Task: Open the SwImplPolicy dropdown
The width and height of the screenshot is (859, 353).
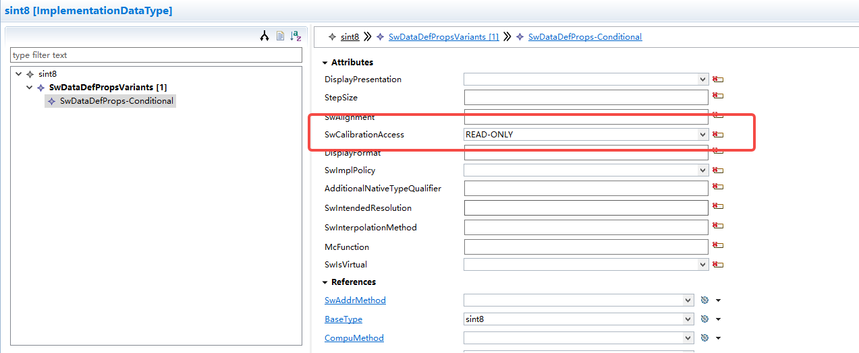Action: click(703, 170)
